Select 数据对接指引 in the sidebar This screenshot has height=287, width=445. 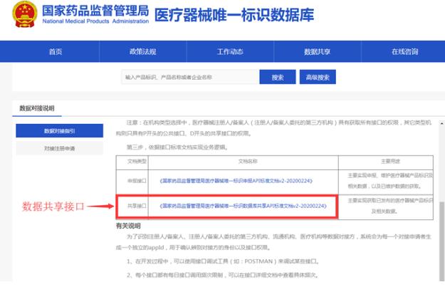(59, 131)
